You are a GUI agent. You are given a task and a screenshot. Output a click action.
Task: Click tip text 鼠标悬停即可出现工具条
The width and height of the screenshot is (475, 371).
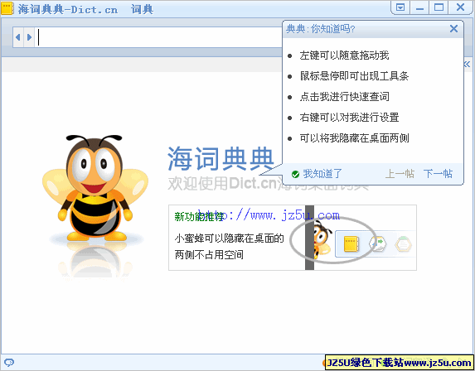[354, 76]
